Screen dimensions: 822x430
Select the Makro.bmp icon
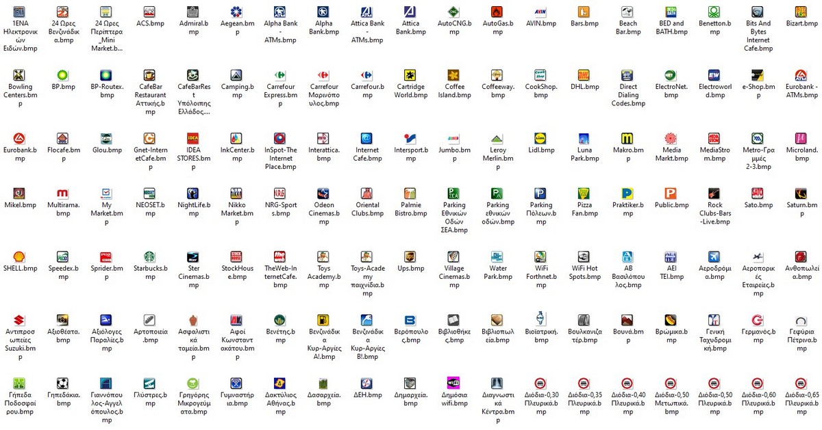(627, 138)
